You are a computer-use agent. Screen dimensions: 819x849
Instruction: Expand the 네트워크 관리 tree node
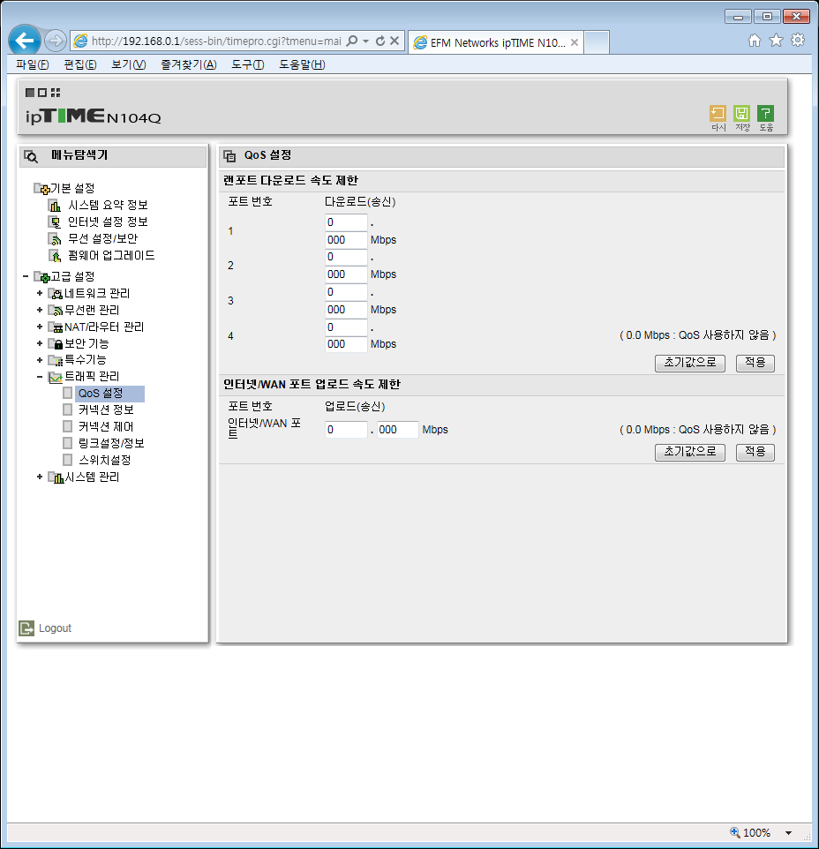pyautogui.click(x=40, y=293)
